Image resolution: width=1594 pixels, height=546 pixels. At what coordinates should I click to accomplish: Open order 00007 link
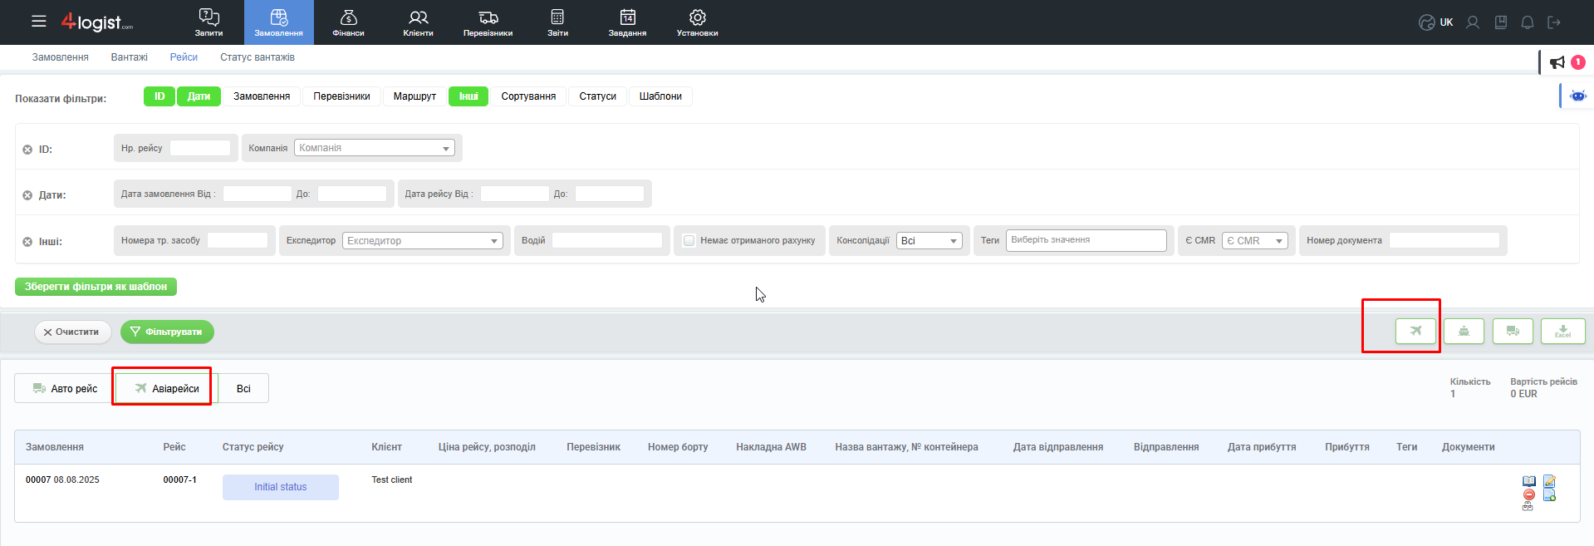(x=38, y=480)
